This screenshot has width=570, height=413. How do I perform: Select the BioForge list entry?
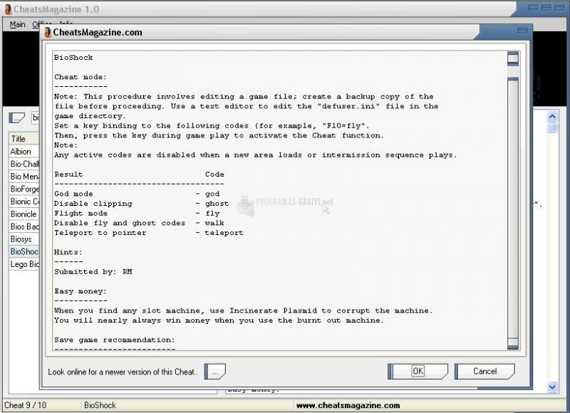(24, 189)
